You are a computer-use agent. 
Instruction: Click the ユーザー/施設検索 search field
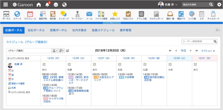coord(198,42)
